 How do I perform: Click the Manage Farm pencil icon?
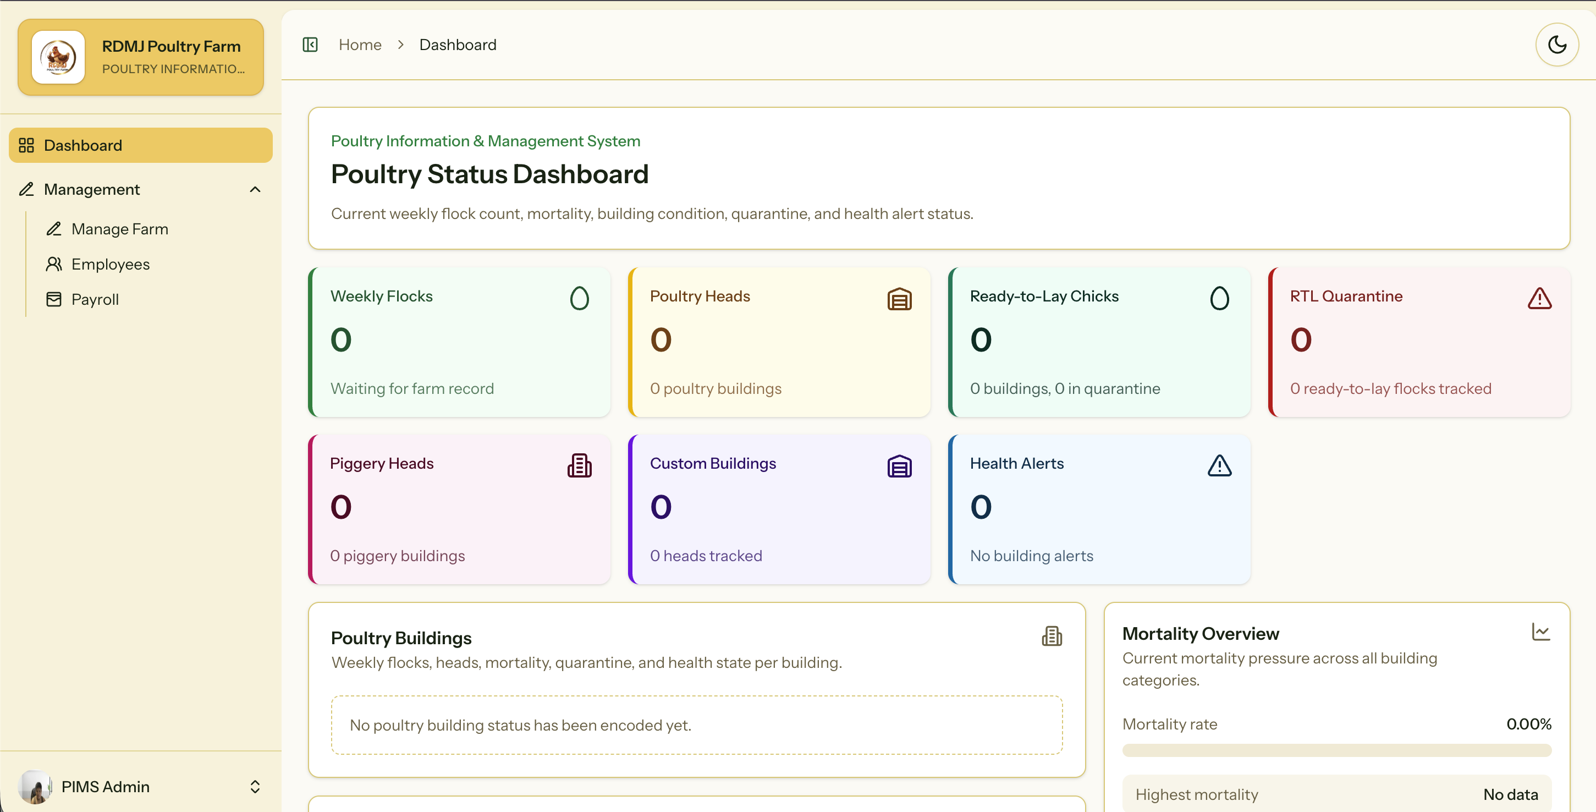click(x=54, y=229)
